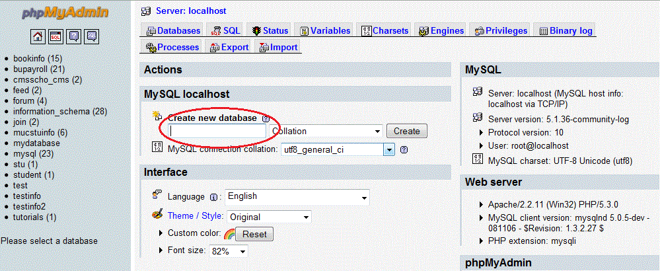This screenshot has width=660, height=271.
Task: Click the Create new database star icon
Action: point(157,116)
